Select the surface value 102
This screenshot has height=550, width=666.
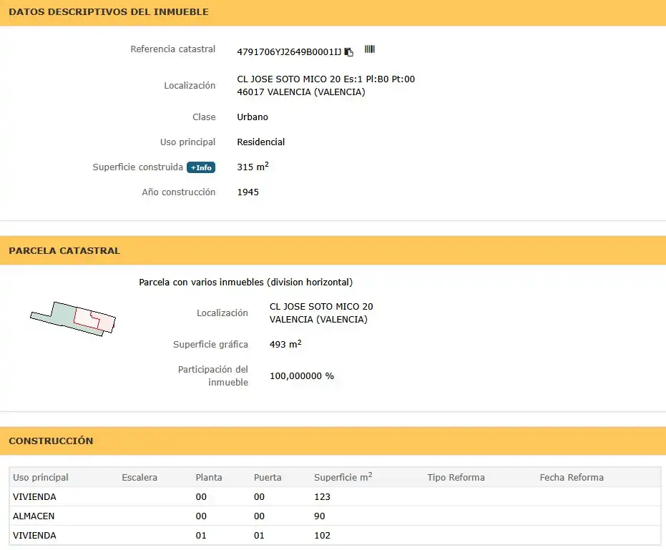click(x=322, y=535)
